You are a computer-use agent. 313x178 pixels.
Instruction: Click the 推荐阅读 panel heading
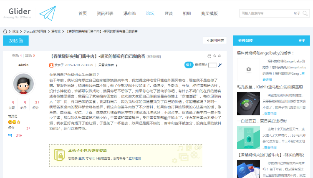pos(245,40)
